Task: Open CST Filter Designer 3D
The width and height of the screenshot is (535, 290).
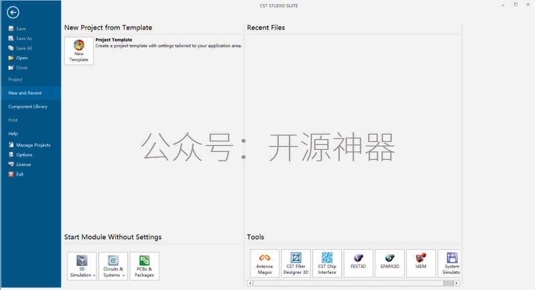Action: pyautogui.click(x=296, y=263)
